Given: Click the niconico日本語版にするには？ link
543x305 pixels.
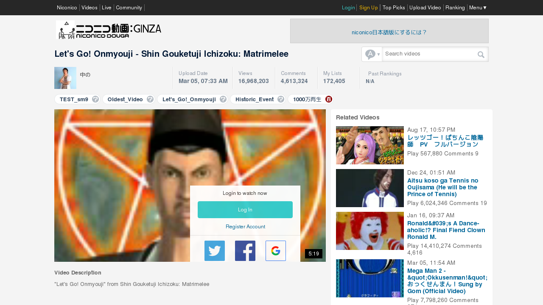Looking at the screenshot, I should [389, 32].
